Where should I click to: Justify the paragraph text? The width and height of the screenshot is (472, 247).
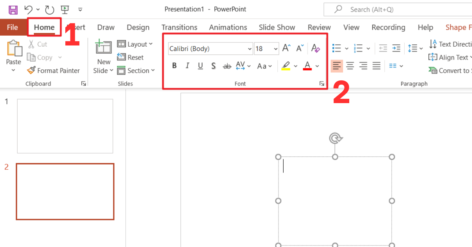(376, 65)
